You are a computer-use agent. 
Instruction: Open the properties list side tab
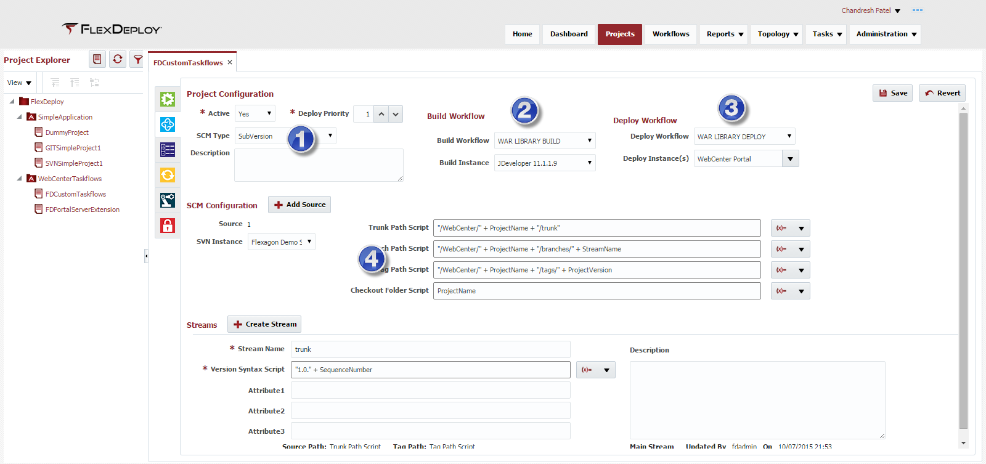(x=168, y=150)
